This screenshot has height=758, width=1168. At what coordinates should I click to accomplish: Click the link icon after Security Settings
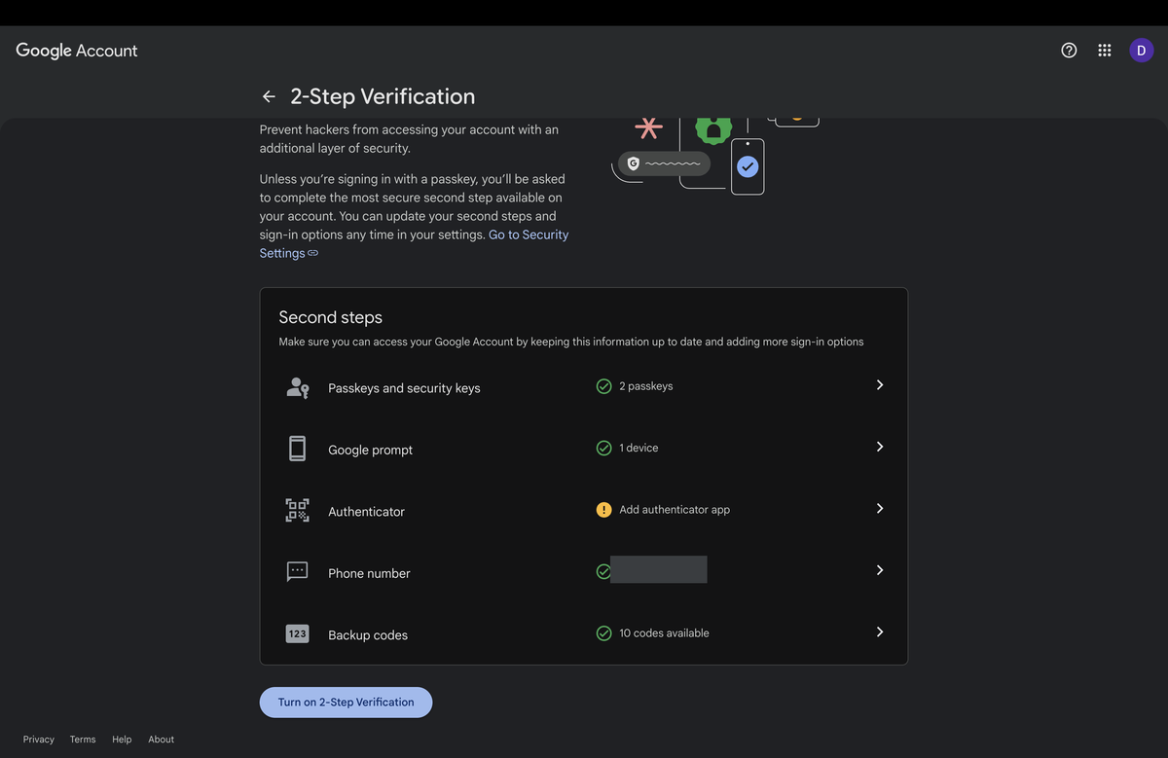pos(313,253)
